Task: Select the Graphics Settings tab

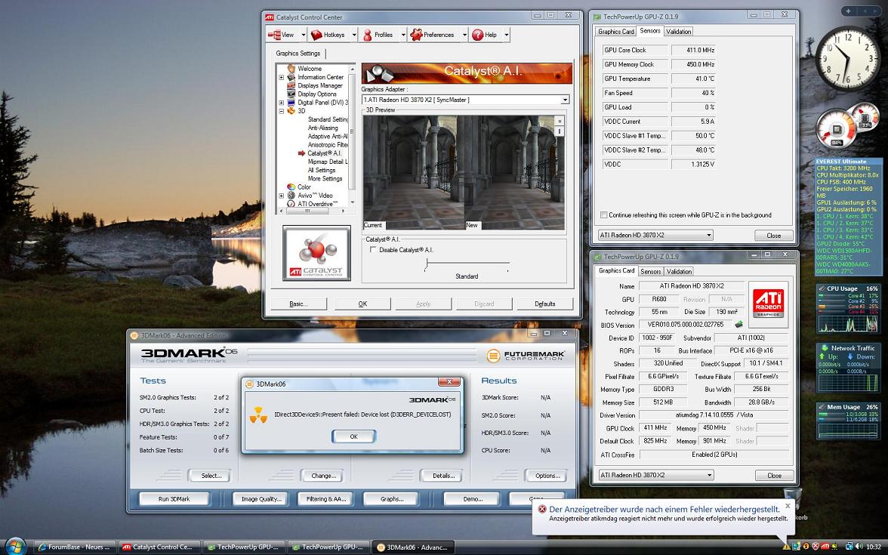Action: [x=298, y=53]
